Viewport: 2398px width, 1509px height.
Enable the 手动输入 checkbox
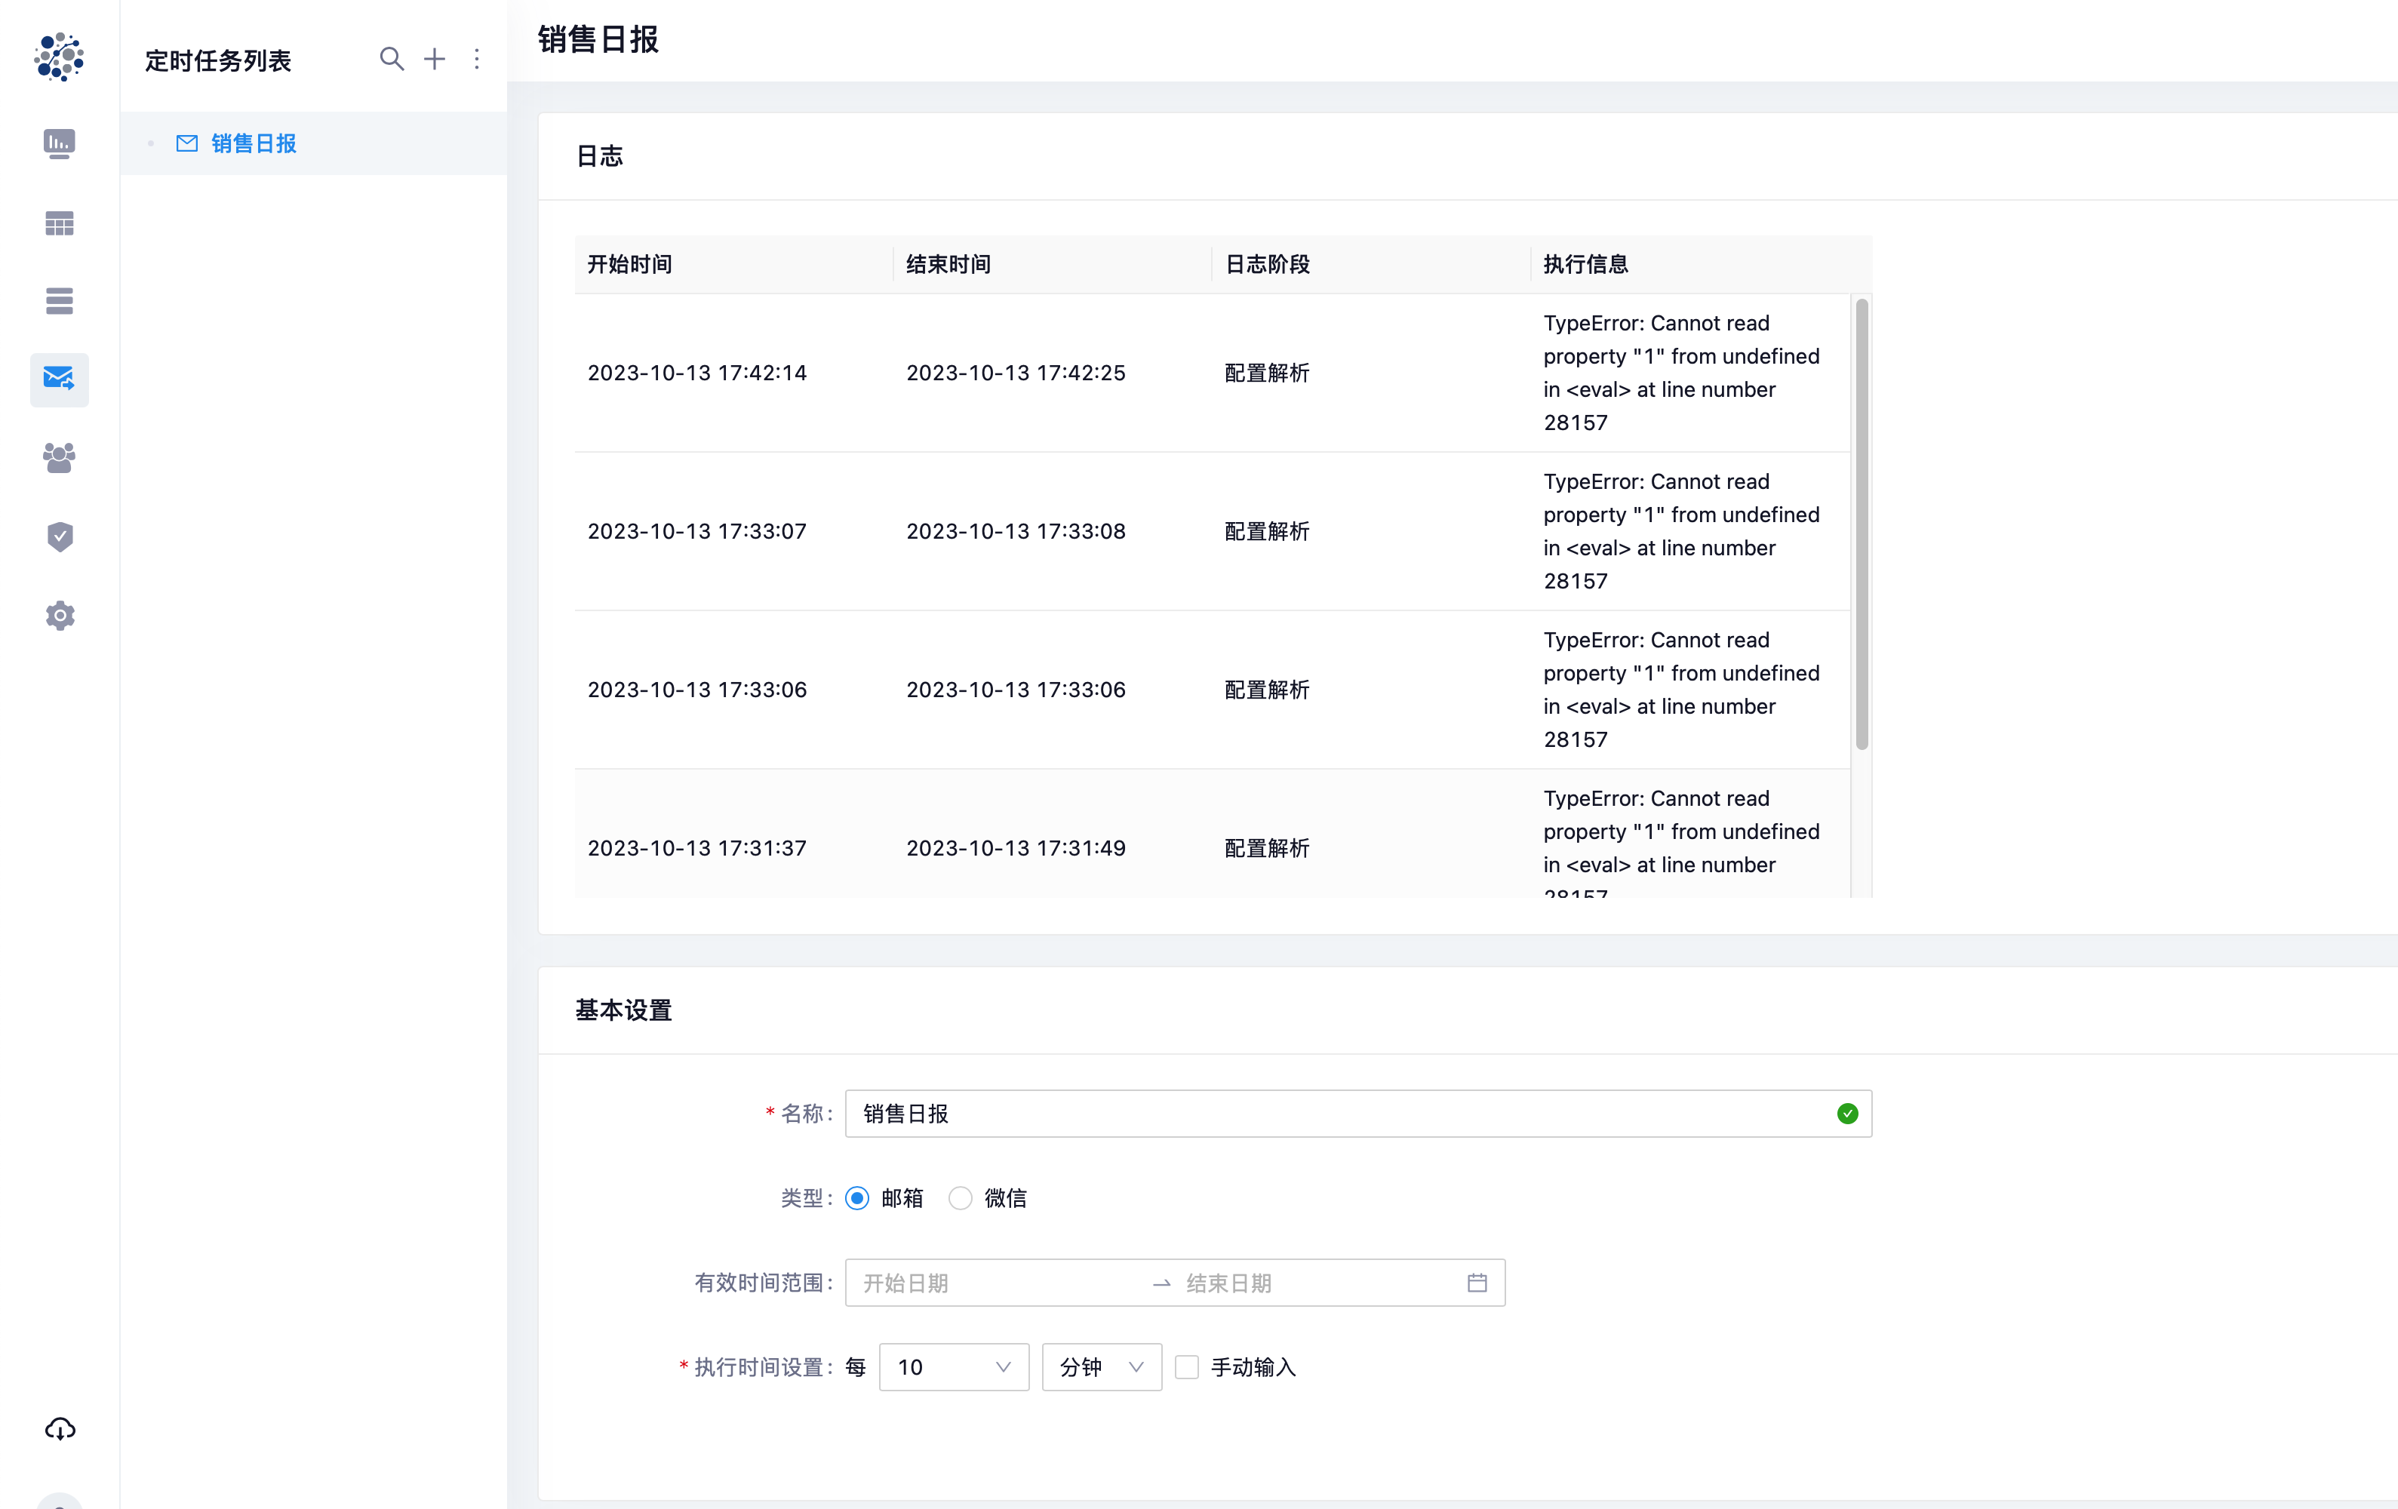1186,1368
